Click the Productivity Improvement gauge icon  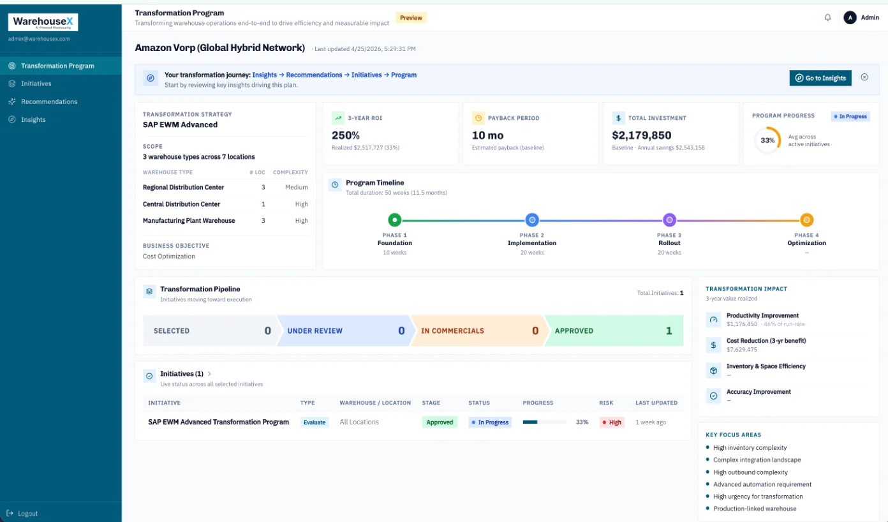[x=713, y=319]
